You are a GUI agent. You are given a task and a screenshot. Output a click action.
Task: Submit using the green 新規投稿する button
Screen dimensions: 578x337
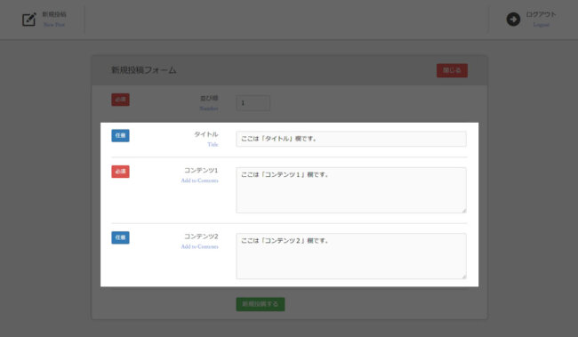tap(261, 304)
